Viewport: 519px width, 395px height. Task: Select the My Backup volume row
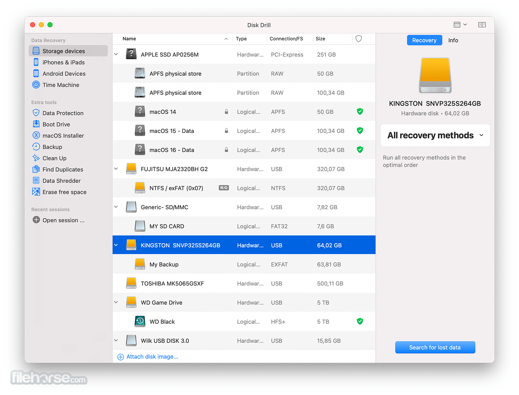(x=244, y=264)
